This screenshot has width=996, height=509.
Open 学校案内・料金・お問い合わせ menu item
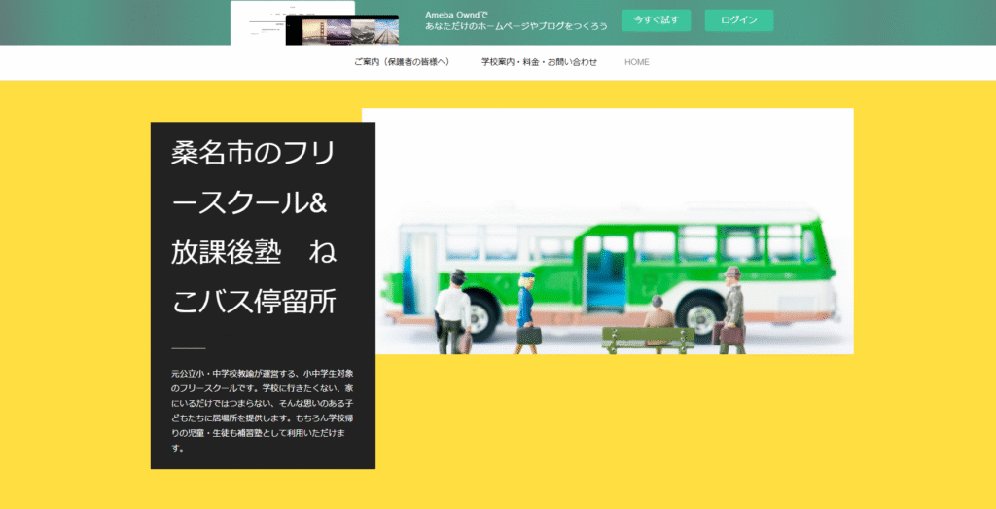tap(539, 62)
